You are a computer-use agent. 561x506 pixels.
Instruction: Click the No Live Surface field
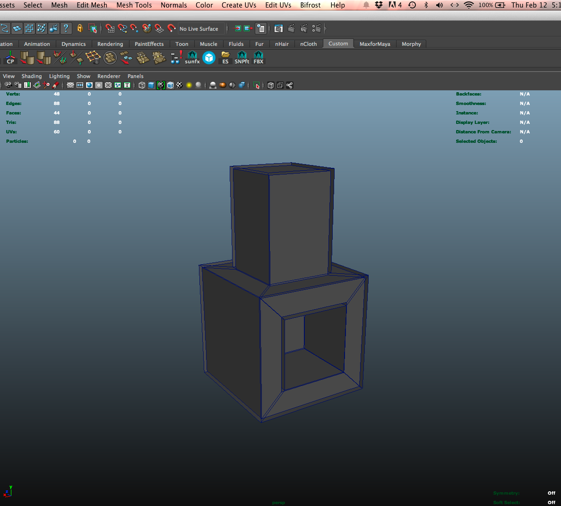click(199, 29)
